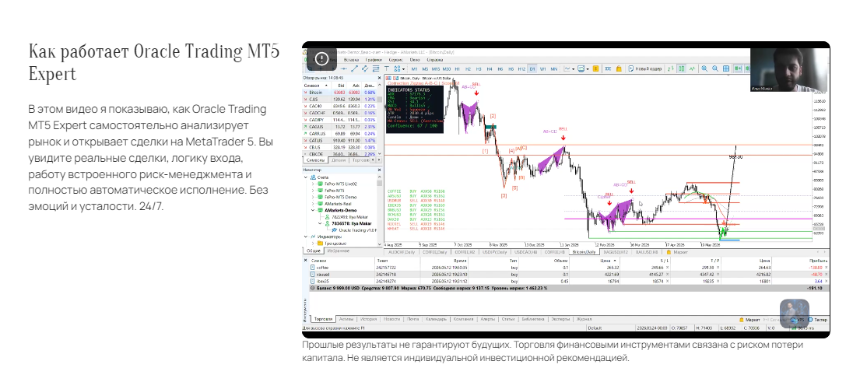Switch to the COFFEE,H2 chart tab
The width and height of the screenshot is (867, 375).
point(465,252)
